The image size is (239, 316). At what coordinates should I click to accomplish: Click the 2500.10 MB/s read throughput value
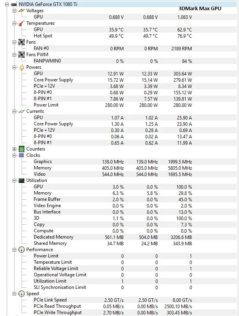[178, 306]
